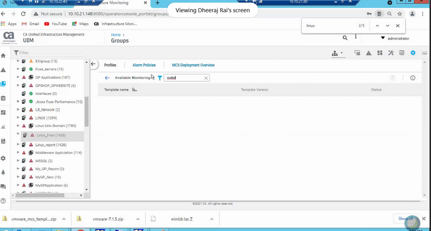The image size is (431, 231).
Task: Open the Alarms icon in the top toolbar
Action: (x=368, y=53)
